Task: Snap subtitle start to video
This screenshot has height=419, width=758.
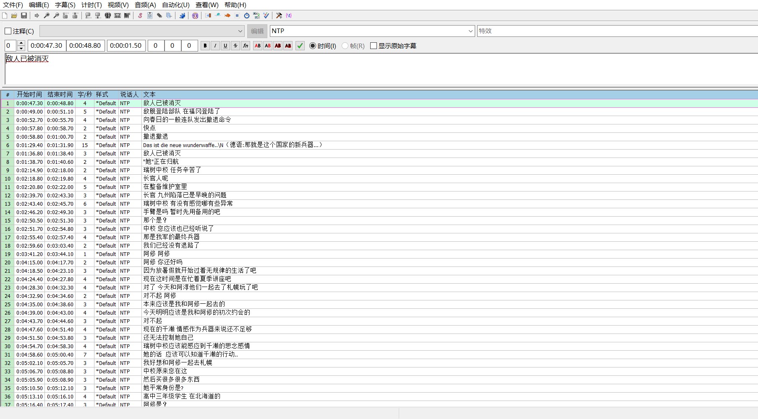Action: 88,16
